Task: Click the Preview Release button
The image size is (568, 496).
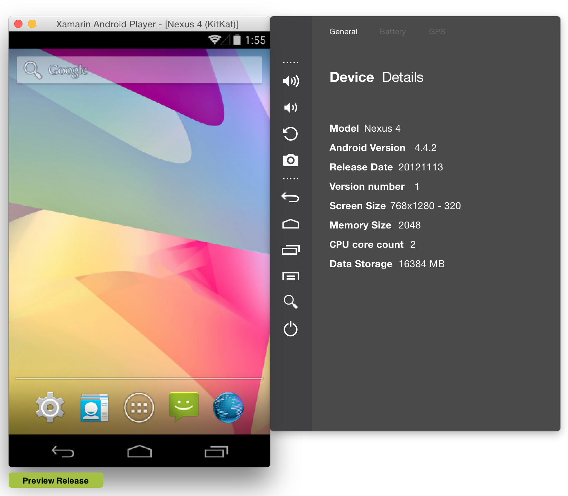Action: point(56,480)
